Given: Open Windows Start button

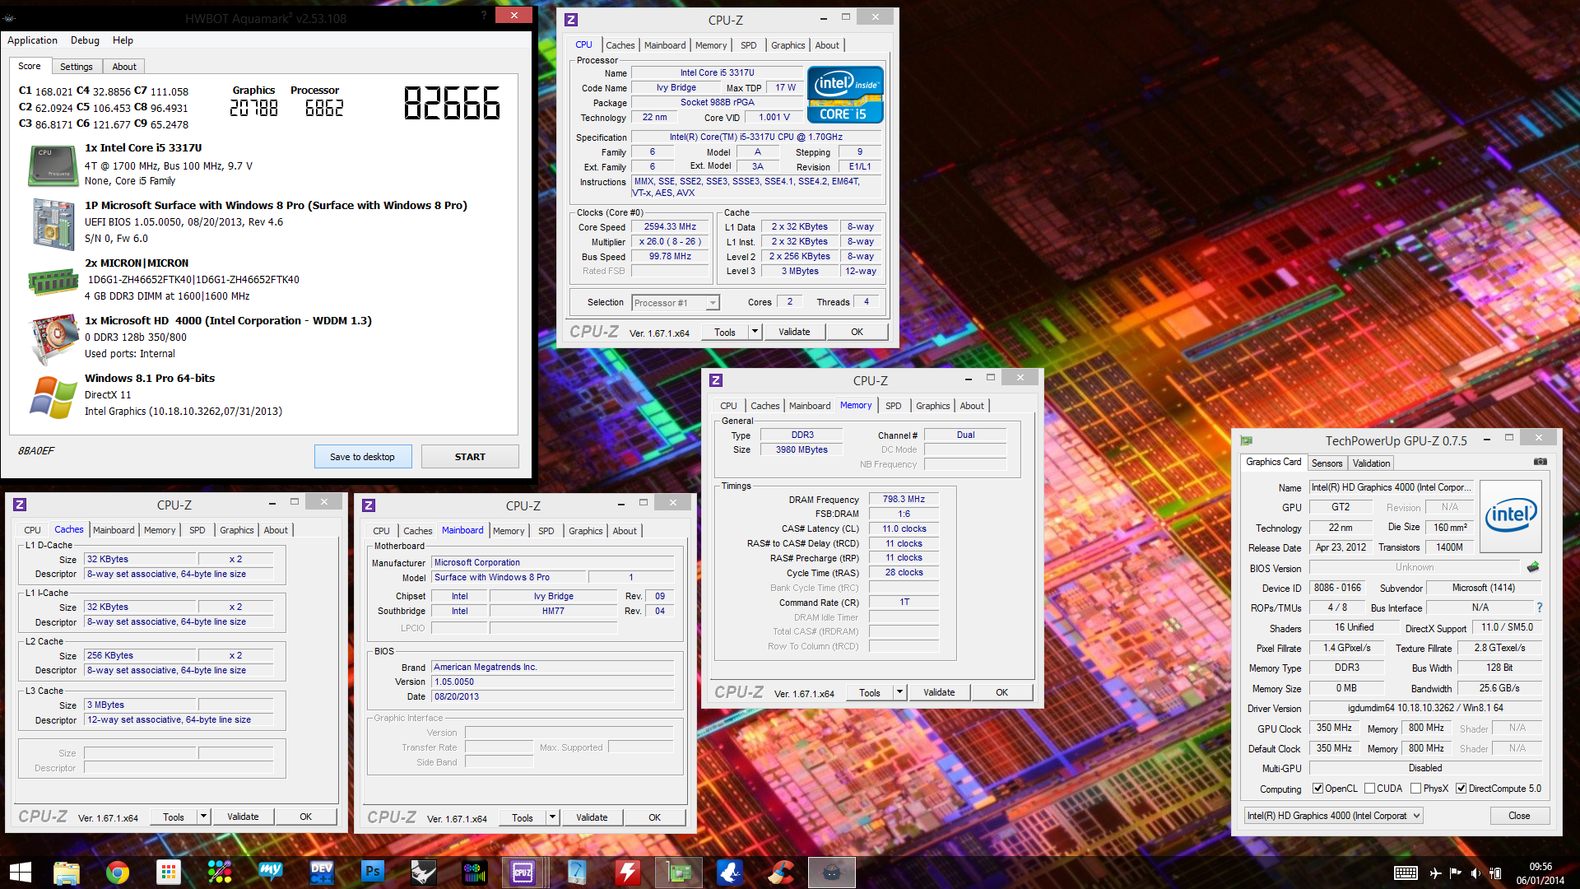Looking at the screenshot, I should point(20,873).
